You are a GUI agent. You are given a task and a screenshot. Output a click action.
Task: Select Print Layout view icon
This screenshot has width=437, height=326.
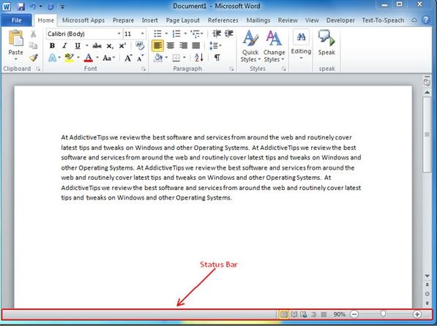[x=283, y=314]
